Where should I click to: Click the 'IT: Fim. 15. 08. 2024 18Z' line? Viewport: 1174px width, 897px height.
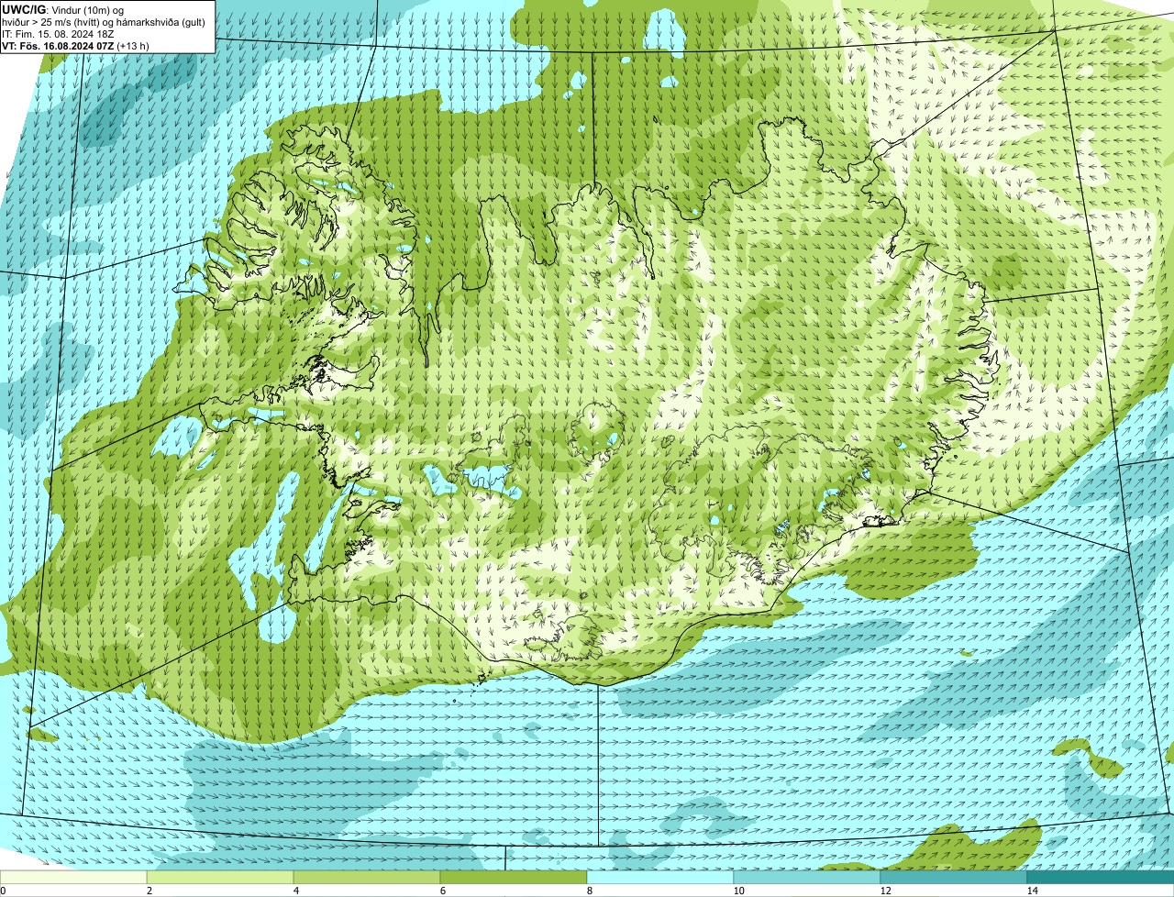point(59,33)
